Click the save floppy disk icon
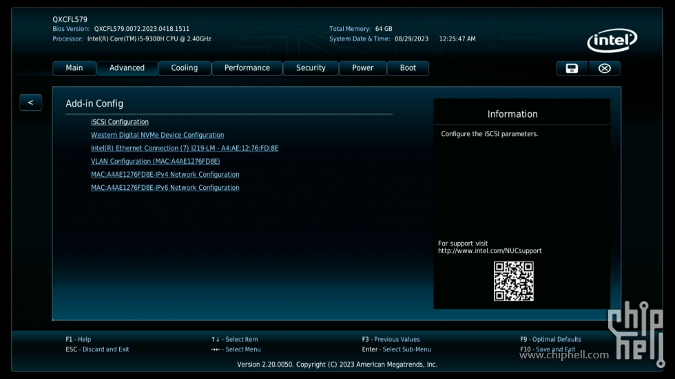The height and width of the screenshot is (379, 675). pyautogui.click(x=572, y=68)
